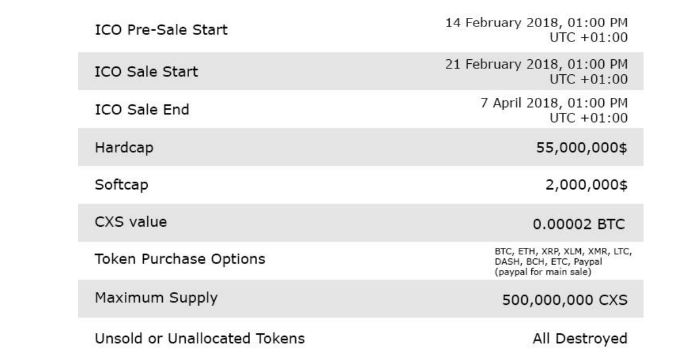
Task: Click the CXS value label
Action: coord(131,222)
